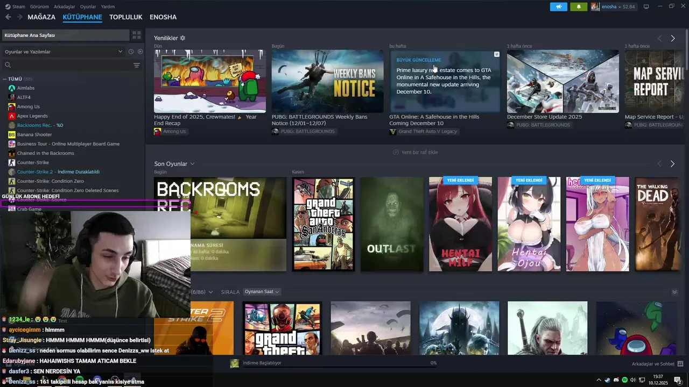689x387 pixels.
Task: Select ALTF4 in the game list
Action: coord(24,97)
